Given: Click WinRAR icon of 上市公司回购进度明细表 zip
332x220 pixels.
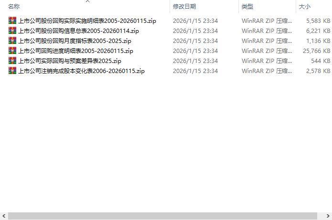Looking at the screenshot, I should pyautogui.click(x=12, y=50).
